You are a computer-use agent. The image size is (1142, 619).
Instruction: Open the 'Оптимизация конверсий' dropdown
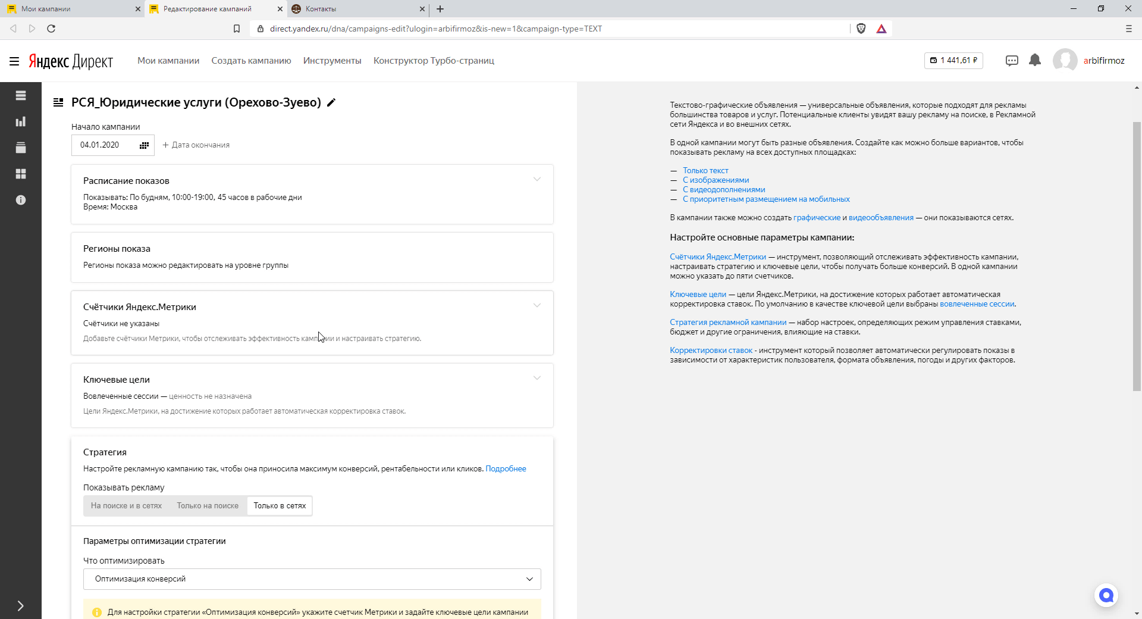(x=312, y=579)
